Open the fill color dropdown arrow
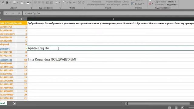The image size is (194, 109). (25, 2)
